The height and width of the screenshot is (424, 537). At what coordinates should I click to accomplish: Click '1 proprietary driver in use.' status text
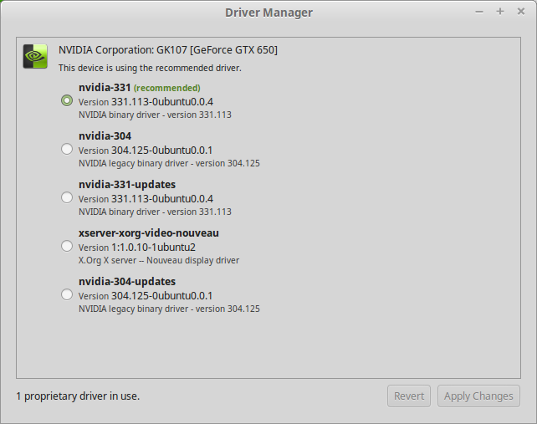click(78, 396)
